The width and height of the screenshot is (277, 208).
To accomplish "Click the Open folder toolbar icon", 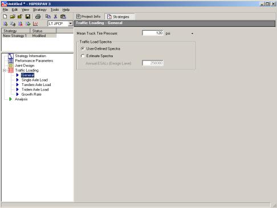I will 13,17.
